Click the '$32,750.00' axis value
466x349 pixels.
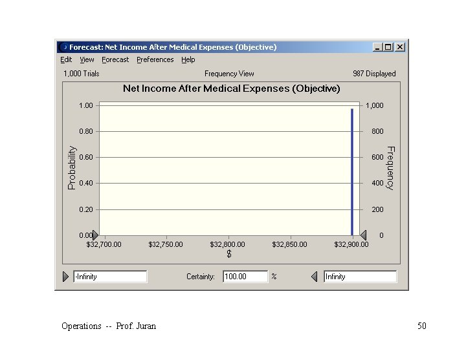click(166, 244)
